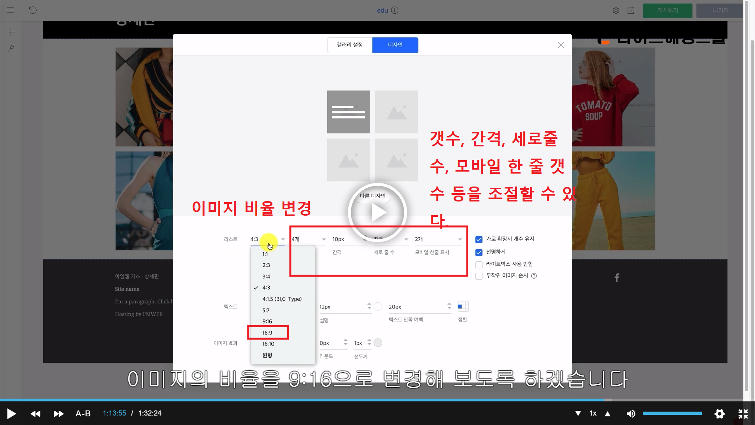The height and width of the screenshot is (425, 755).
Task: Click the play button in player bar
Action: [x=11, y=414]
